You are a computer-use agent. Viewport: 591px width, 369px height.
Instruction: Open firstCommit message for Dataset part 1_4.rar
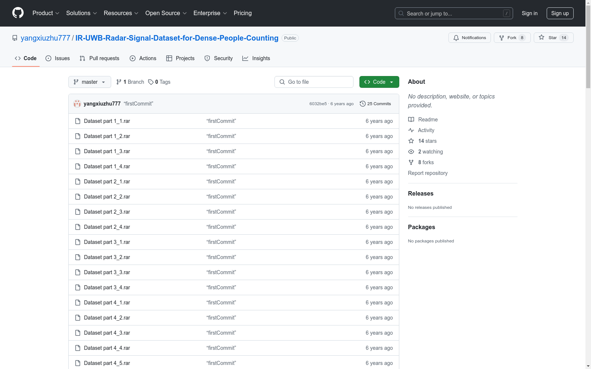221,166
